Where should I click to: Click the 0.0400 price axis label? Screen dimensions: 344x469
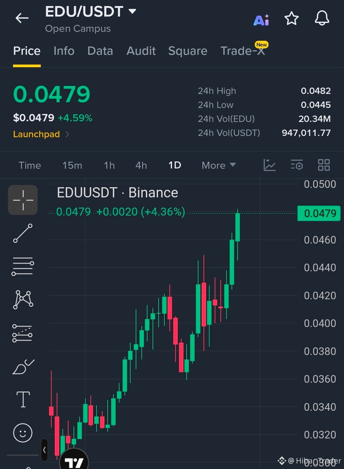coord(320,323)
